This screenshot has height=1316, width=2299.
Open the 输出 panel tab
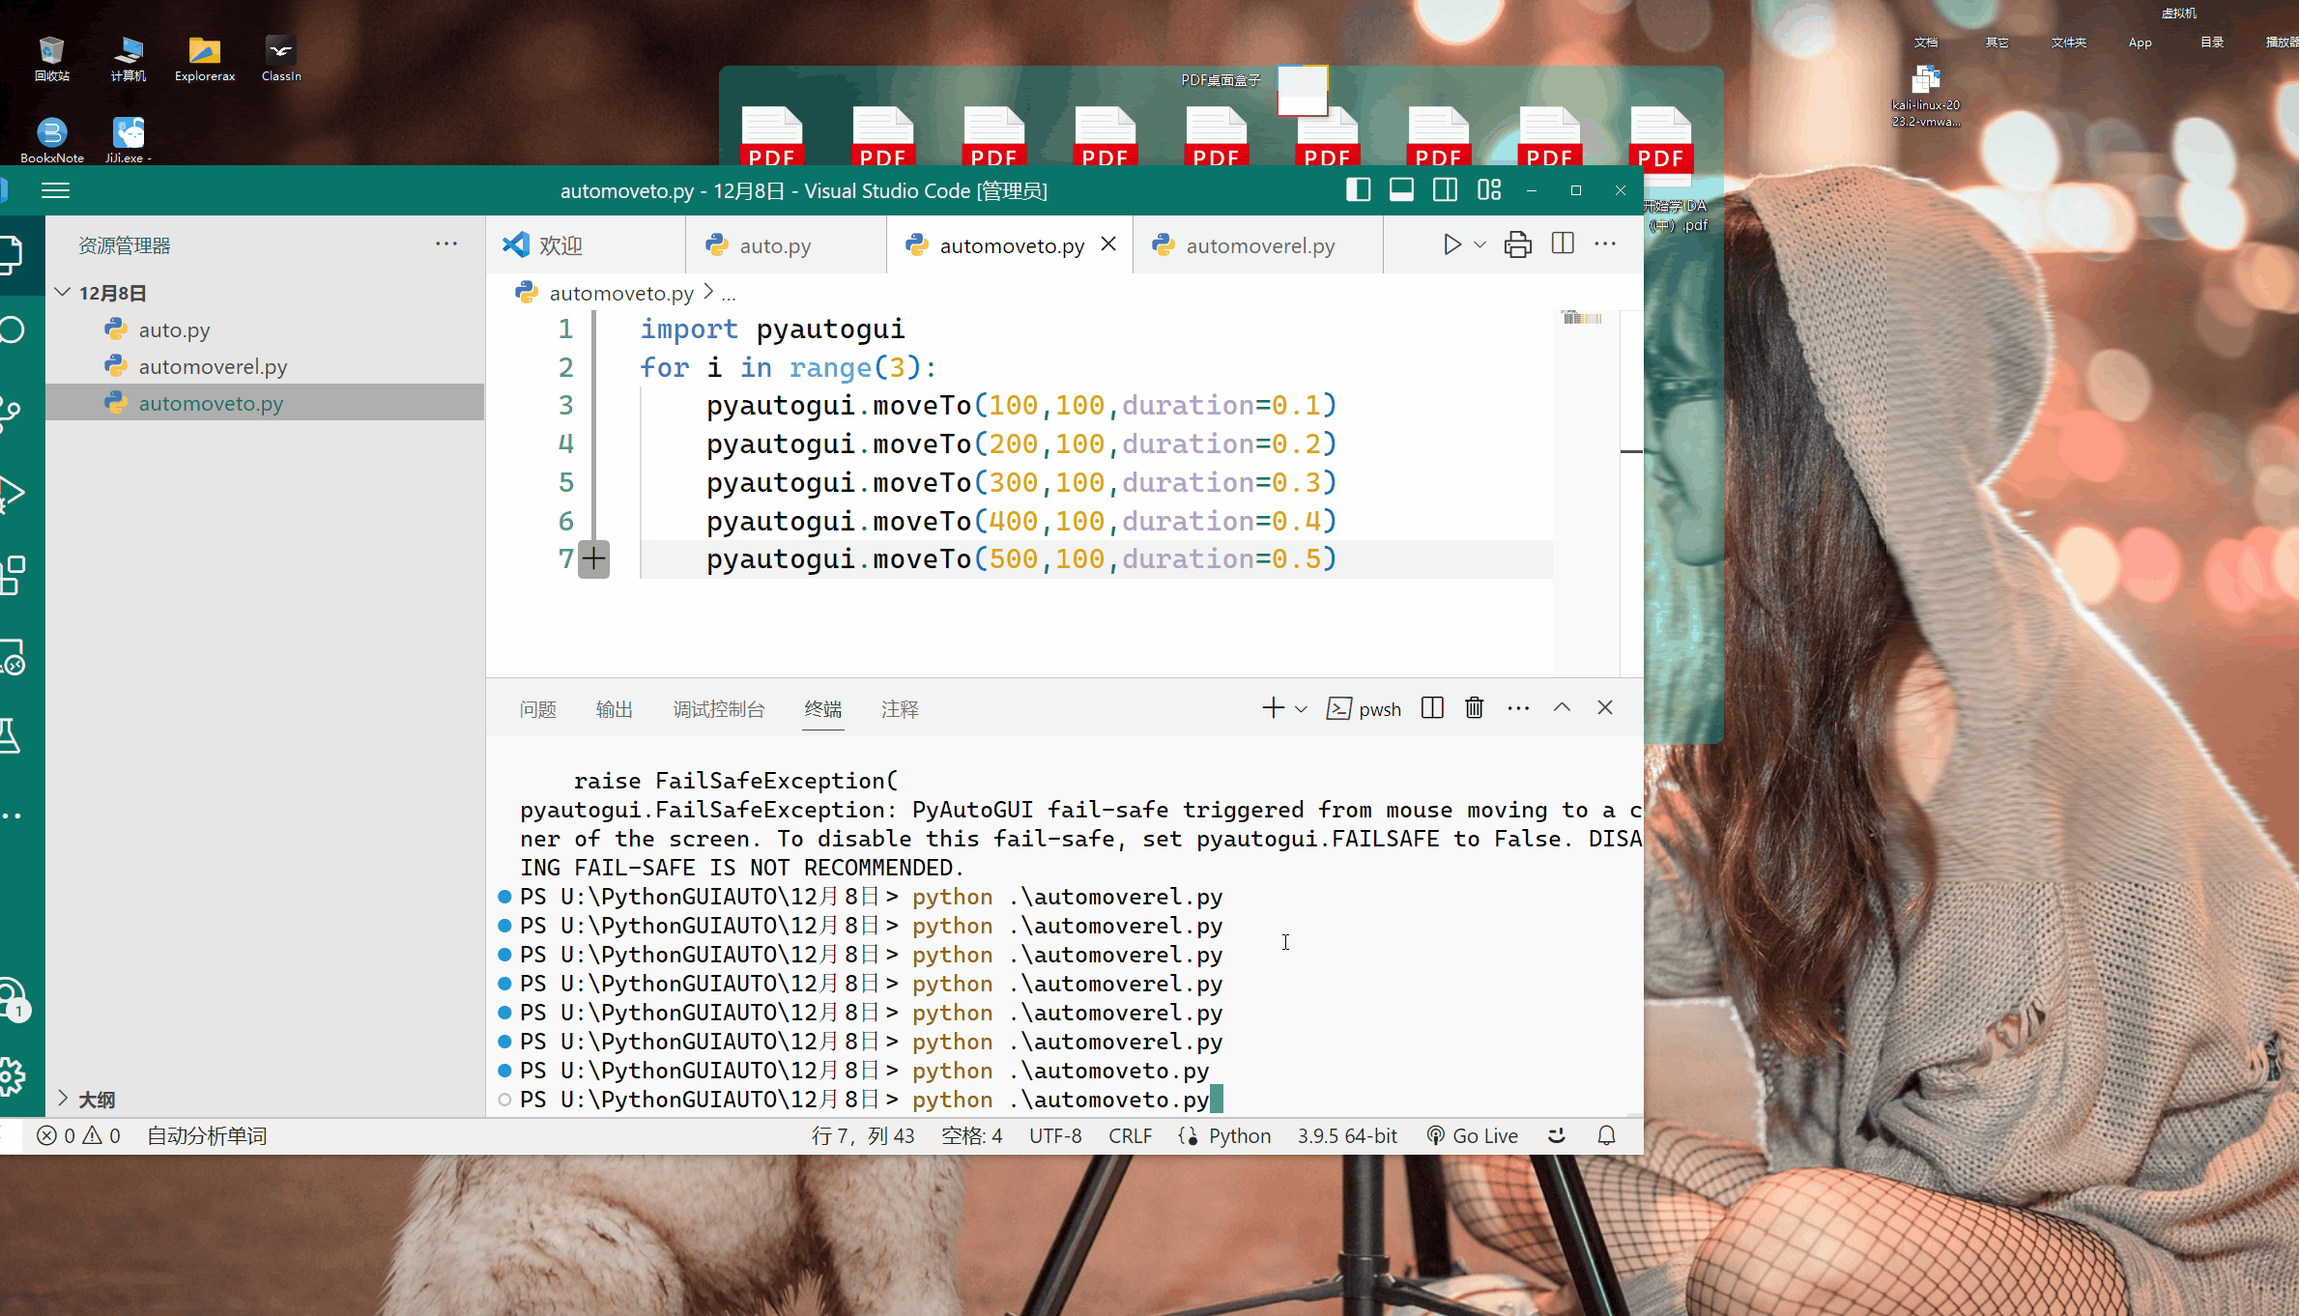coord(615,709)
